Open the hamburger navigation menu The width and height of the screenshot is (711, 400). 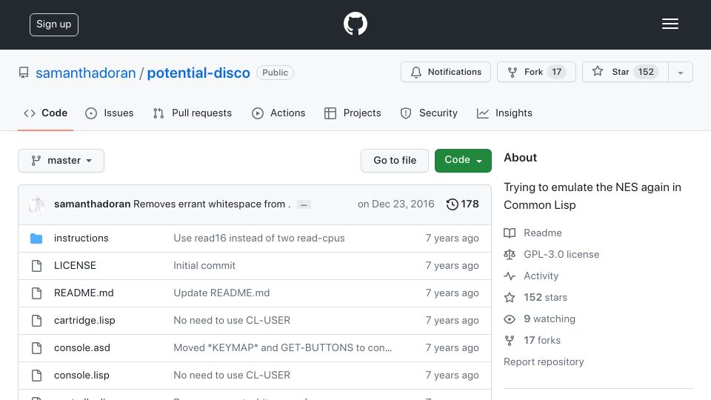tap(670, 24)
